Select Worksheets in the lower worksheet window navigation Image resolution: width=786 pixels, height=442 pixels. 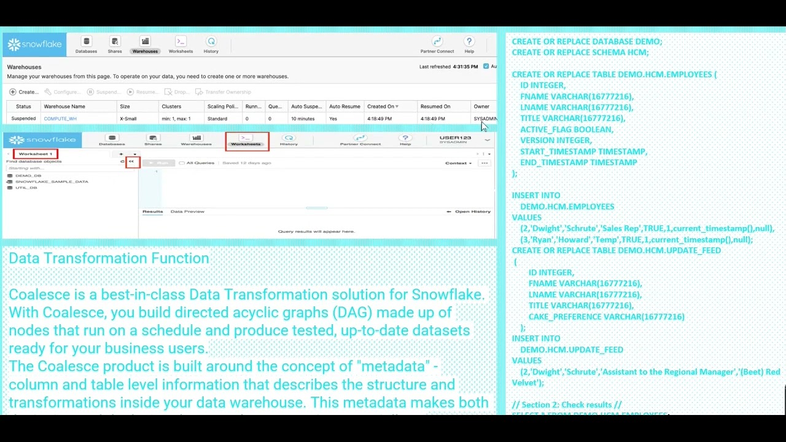246,141
